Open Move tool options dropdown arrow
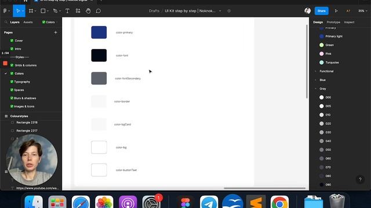 click(23, 11)
